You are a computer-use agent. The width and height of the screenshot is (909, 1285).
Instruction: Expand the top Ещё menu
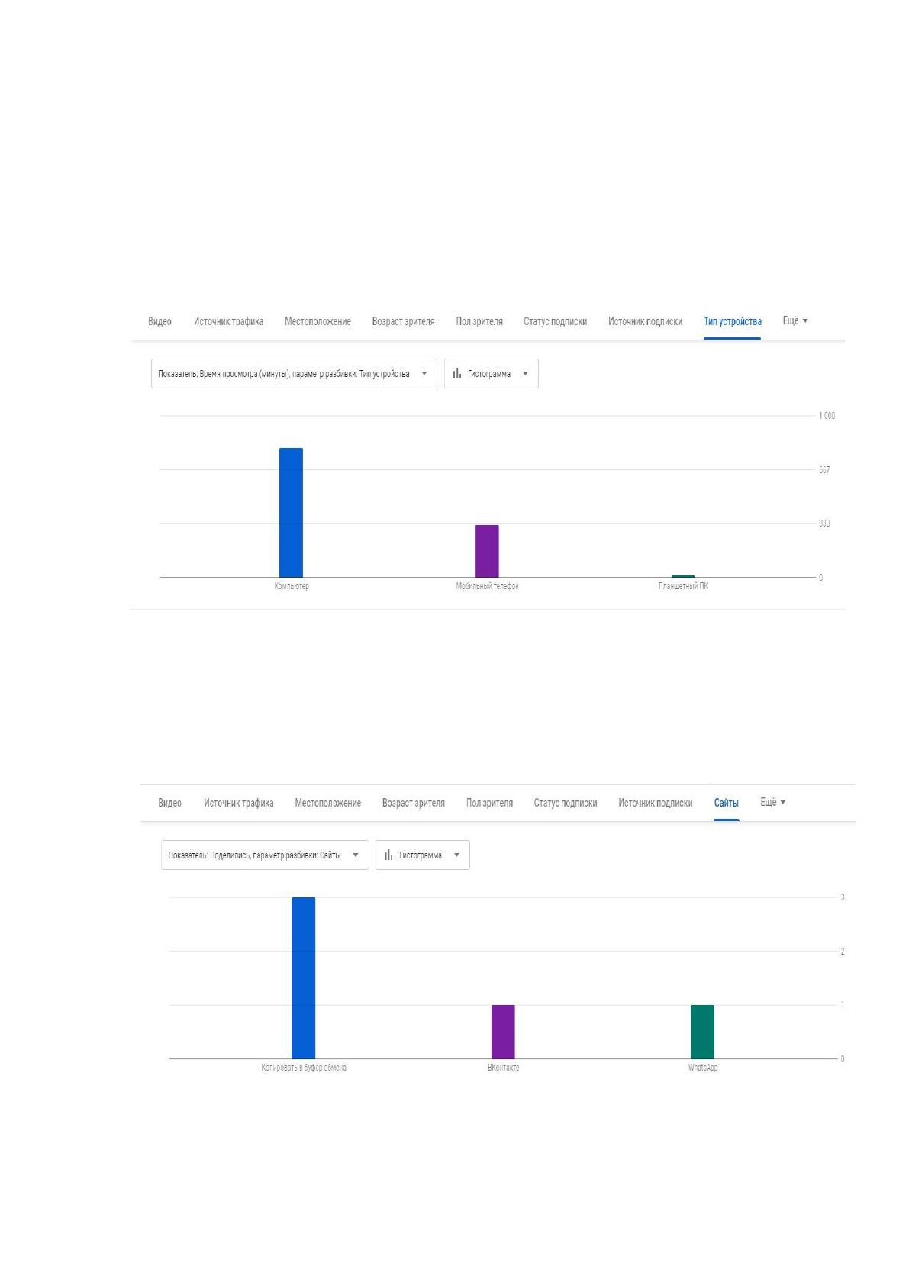[795, 321]
